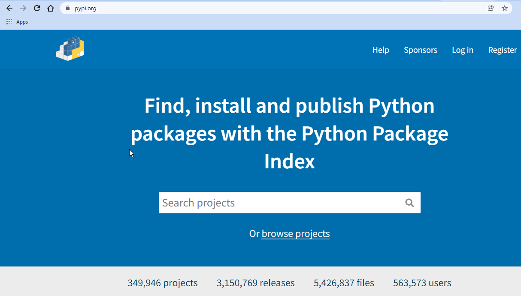Open the Apps shortcut in bookmarks bar
This screenshot has height=296, width=521.
tap(17, 21)
